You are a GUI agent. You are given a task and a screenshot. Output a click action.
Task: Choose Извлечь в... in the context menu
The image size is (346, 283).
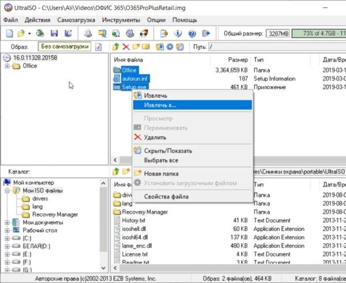coord(193,105)
